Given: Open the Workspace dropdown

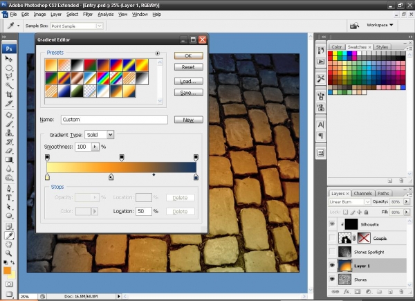Looking at the screenshot, I should pyautogui.click(x=380, y=25).
